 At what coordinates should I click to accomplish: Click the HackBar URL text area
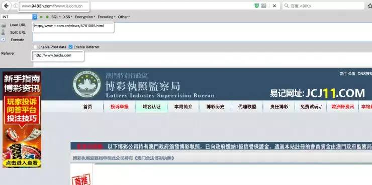203,32
